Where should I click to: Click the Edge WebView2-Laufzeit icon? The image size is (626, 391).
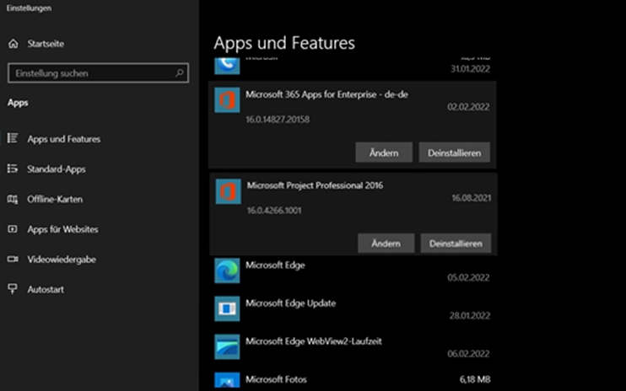point(227,347)
